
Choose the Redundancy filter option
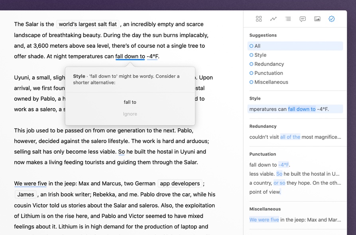(269, 64)
